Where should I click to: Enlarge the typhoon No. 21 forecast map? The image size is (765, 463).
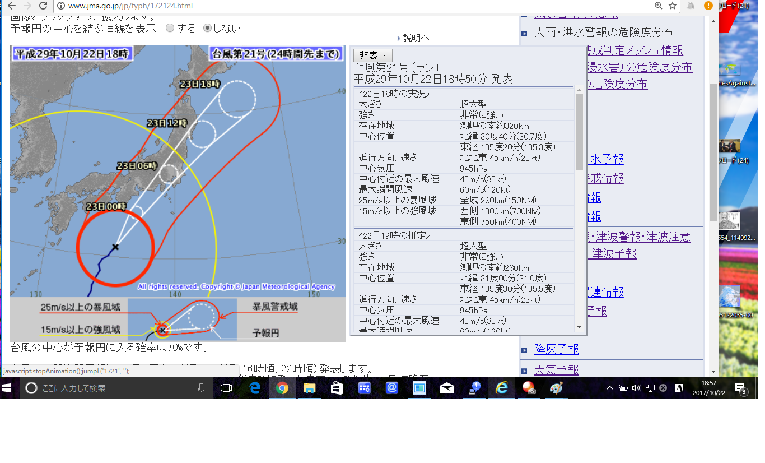(x=178, y=171)
